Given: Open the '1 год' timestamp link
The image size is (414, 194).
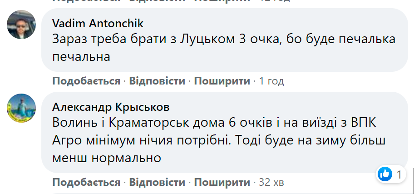Looking at the screenshot, I should (271, 81).
